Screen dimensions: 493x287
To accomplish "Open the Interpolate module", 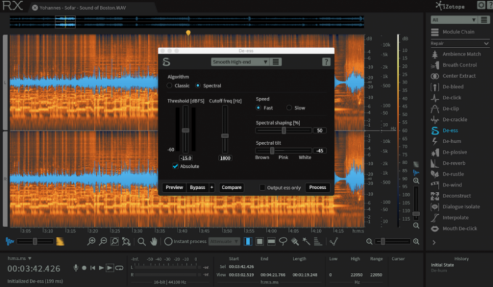I will coord(456,218).
